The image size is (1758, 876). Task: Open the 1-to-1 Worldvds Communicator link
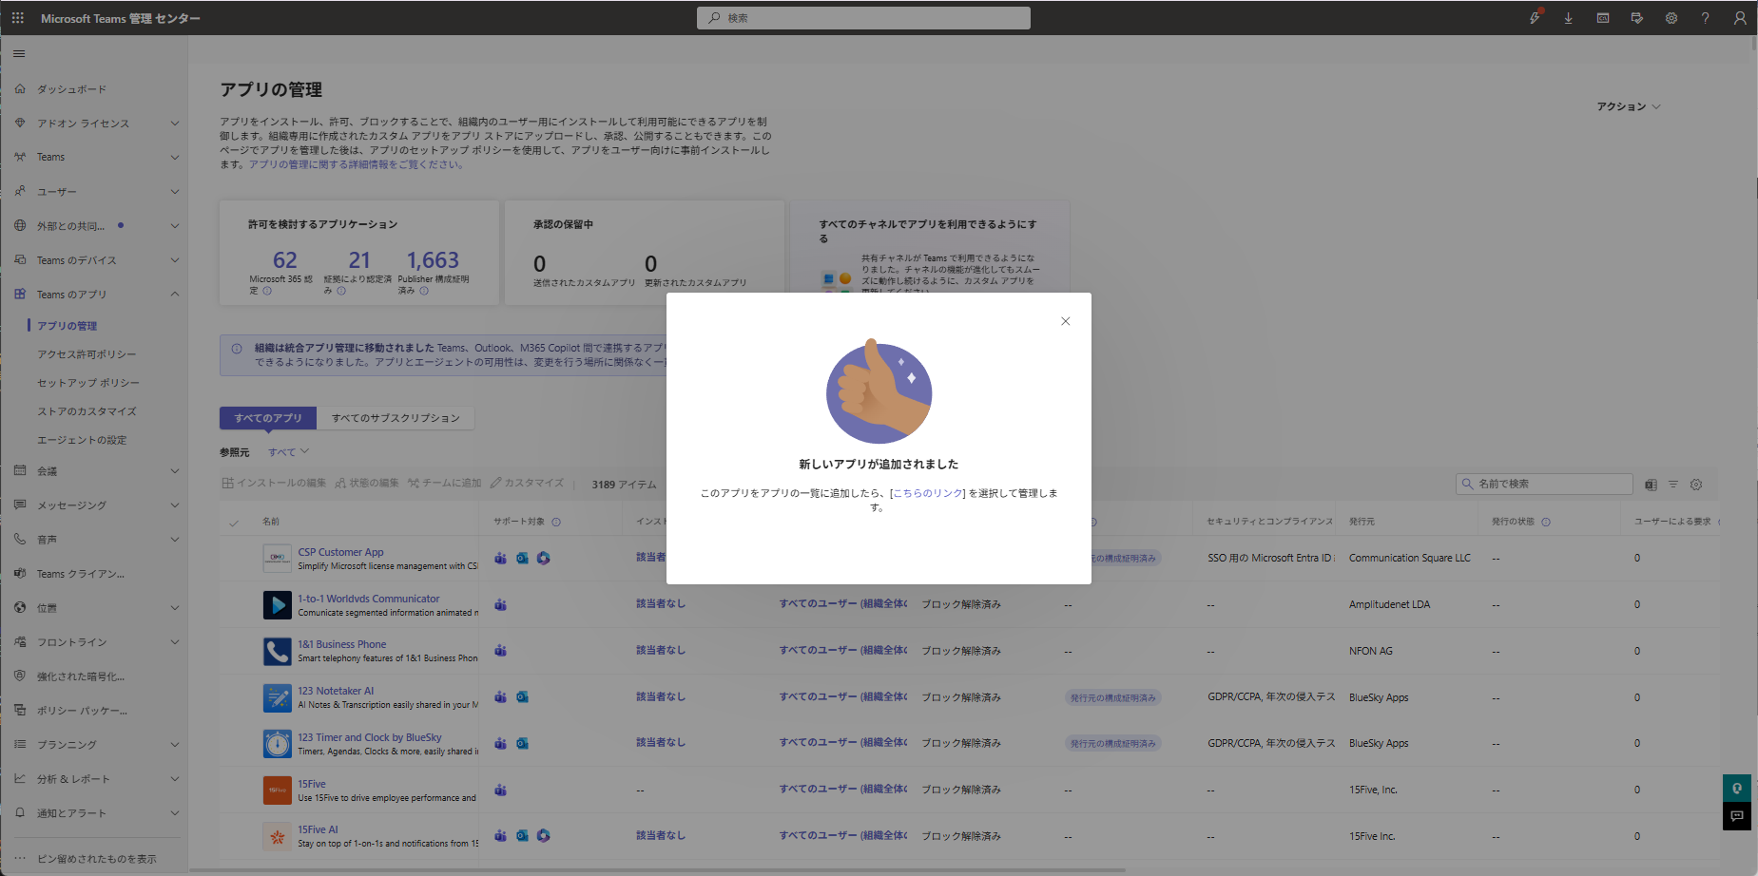(x=369, y=599)
